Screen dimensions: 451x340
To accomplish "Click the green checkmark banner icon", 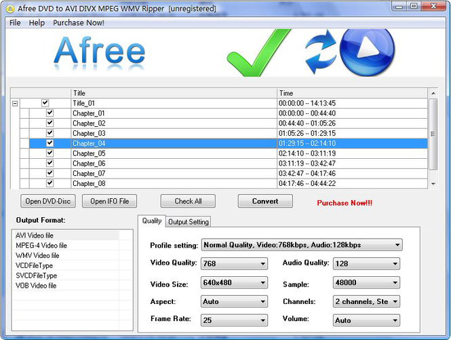I will (x=259, y=53).
